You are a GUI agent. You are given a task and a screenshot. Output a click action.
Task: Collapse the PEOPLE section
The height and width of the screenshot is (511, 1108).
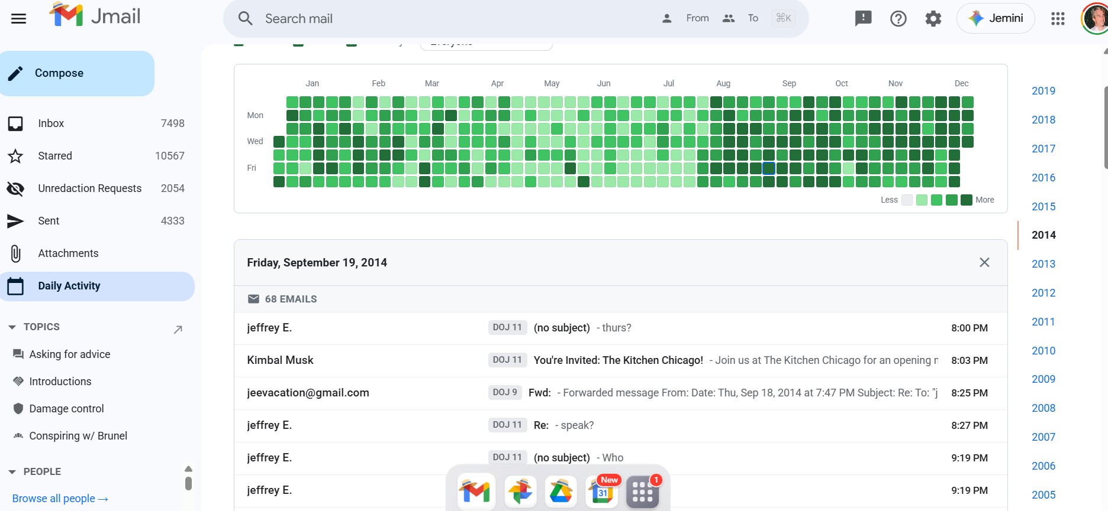pyautogui.click(x=12, y=472)
